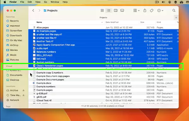189x121 pixels.
Task: Select the bell.mp3 file
Action: (103, 59)
